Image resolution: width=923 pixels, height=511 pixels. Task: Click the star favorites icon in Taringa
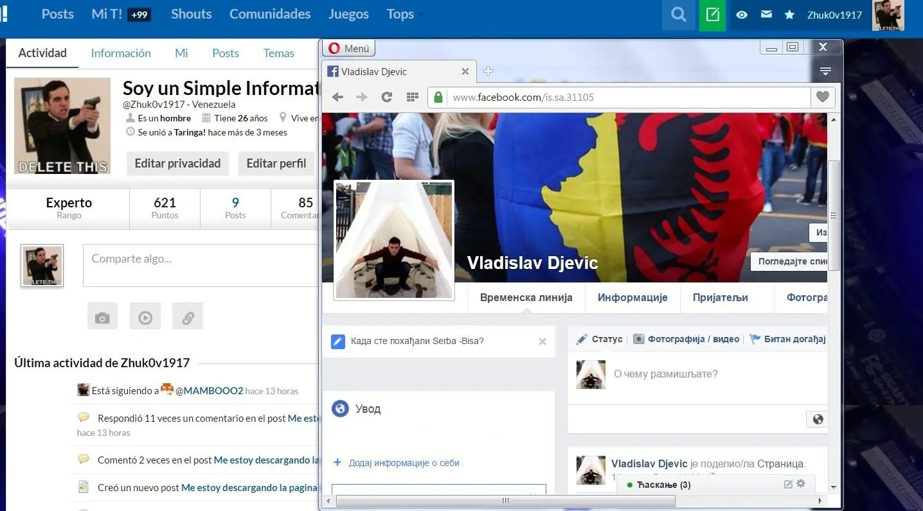790,15
